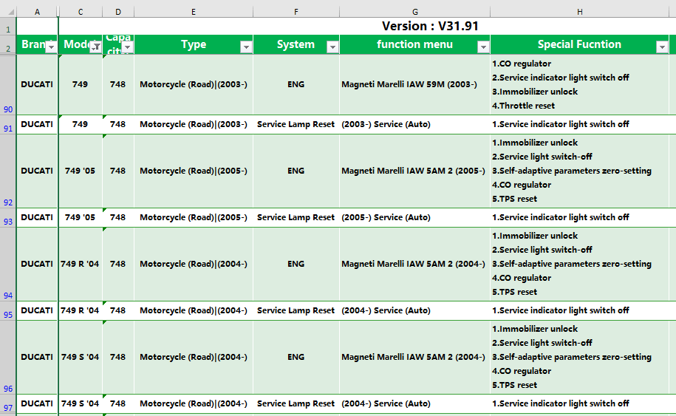Select the "749 S '04" model cell in row 97
This screenshot has height=416, width=676.
coord(81,404)
